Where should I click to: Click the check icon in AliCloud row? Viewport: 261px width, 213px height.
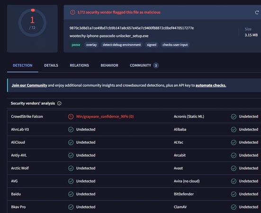point(71,142)
